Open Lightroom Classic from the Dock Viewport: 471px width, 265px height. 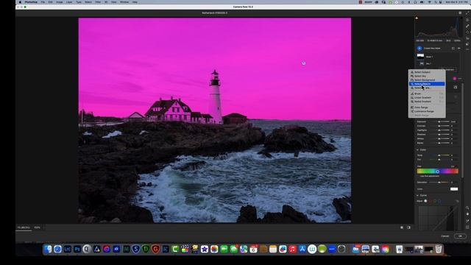coord(67,249)
